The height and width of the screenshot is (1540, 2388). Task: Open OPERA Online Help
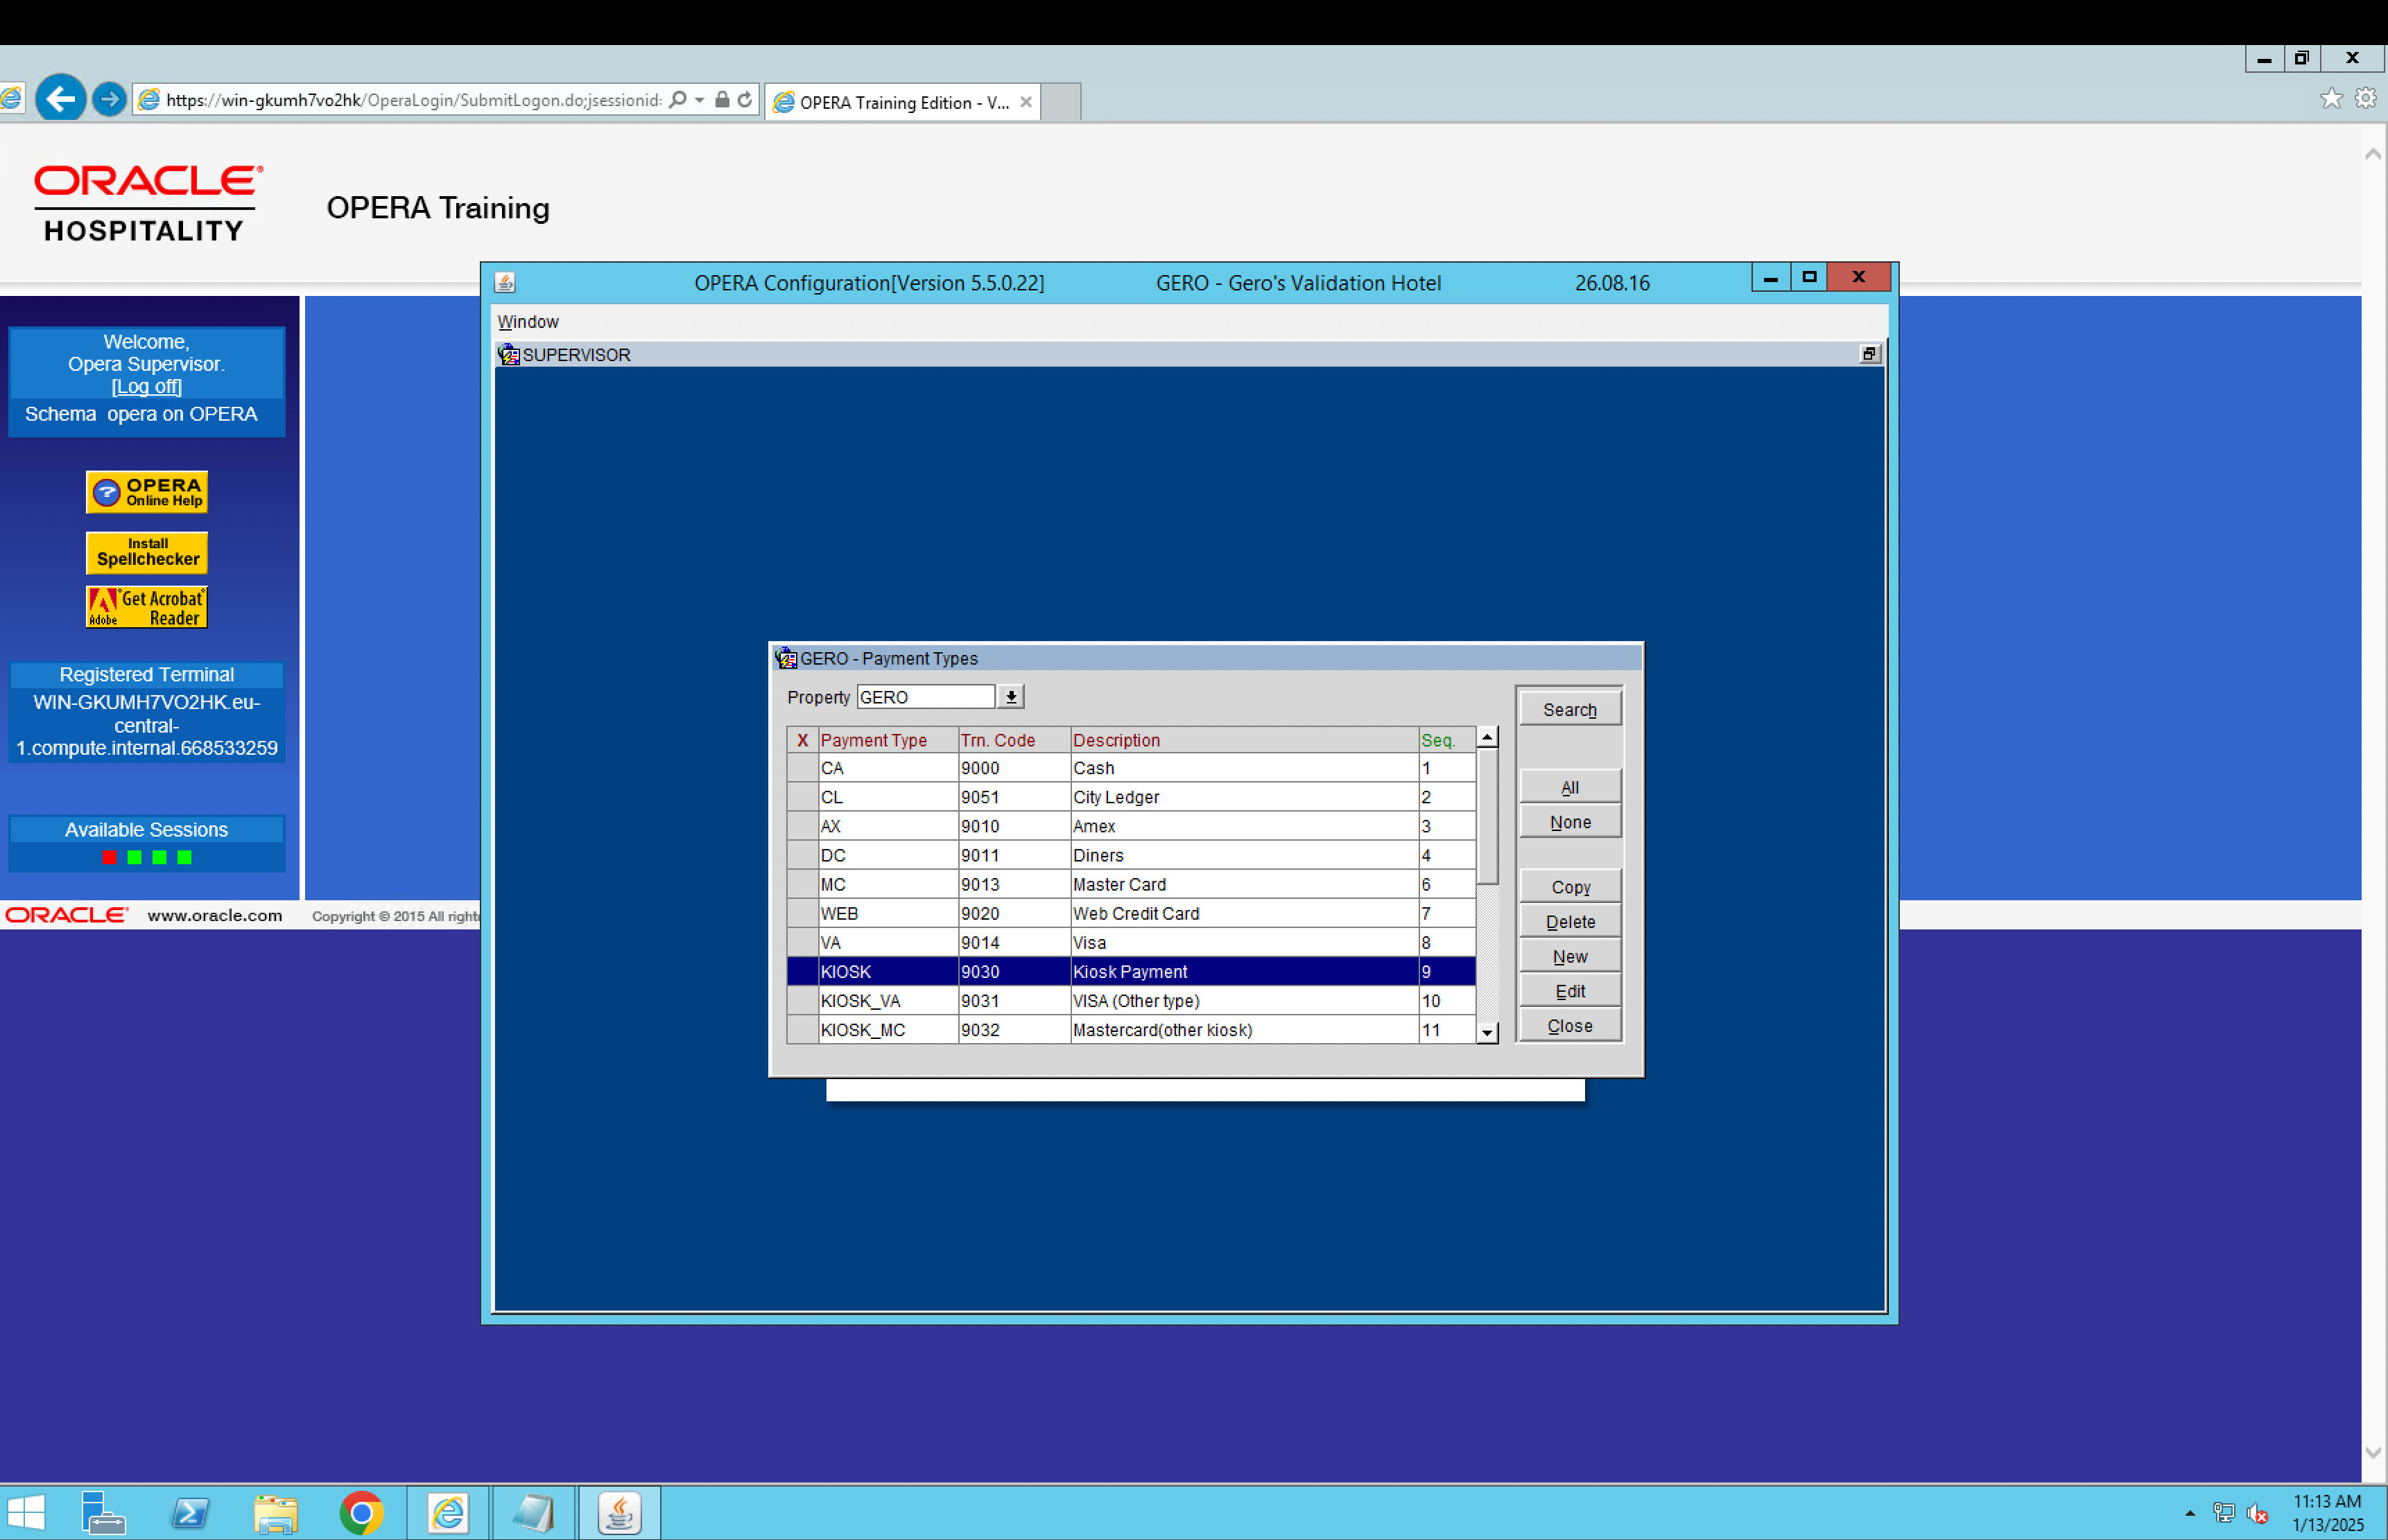[x=146, y=491]
